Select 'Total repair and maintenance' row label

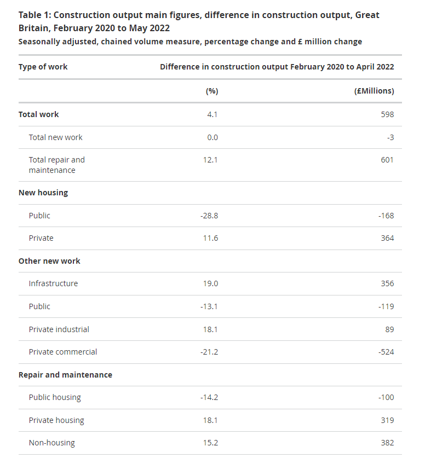57,165
